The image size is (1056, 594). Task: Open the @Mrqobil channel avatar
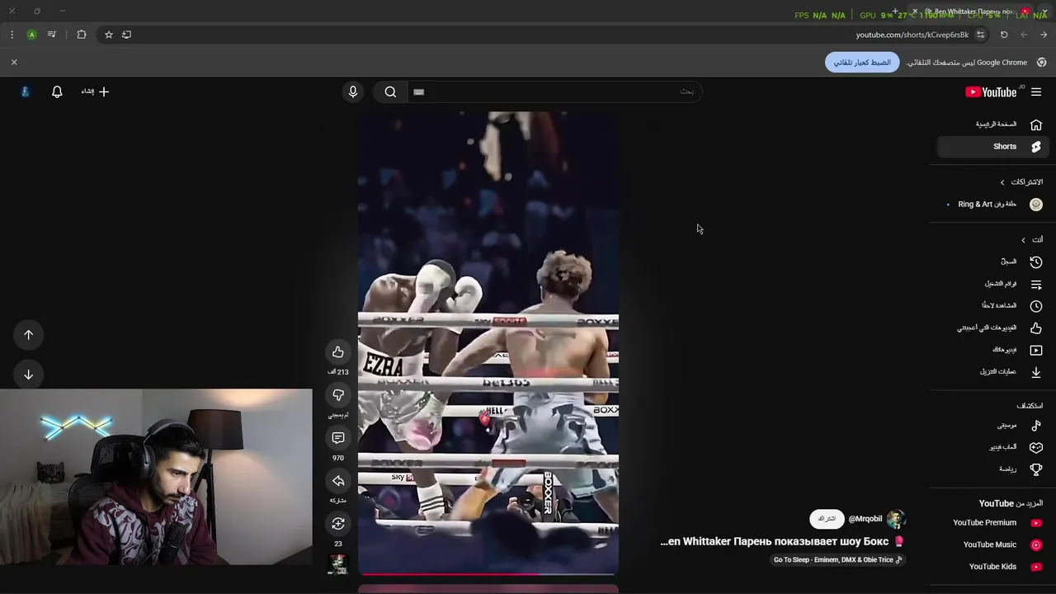coord(896,519)
